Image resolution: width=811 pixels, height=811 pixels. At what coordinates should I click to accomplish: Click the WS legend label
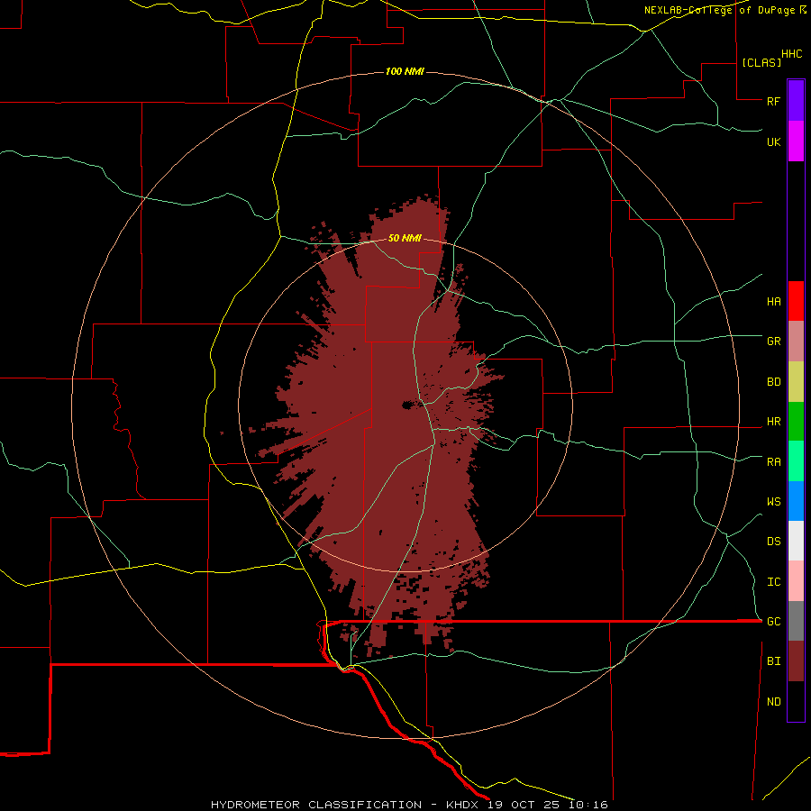point(773,502)
